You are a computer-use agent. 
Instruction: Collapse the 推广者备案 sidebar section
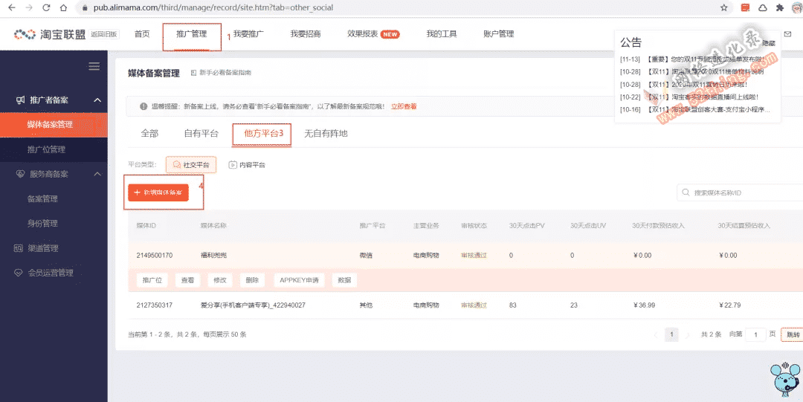point(97,100)
